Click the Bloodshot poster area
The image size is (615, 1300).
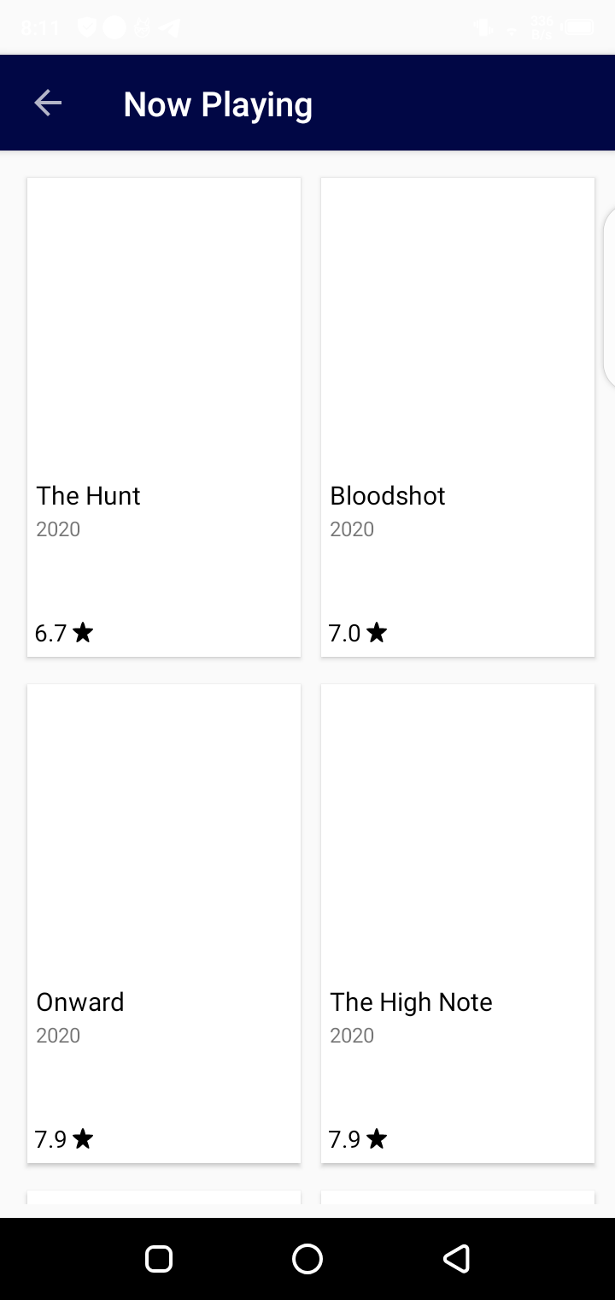pos(458,325)
